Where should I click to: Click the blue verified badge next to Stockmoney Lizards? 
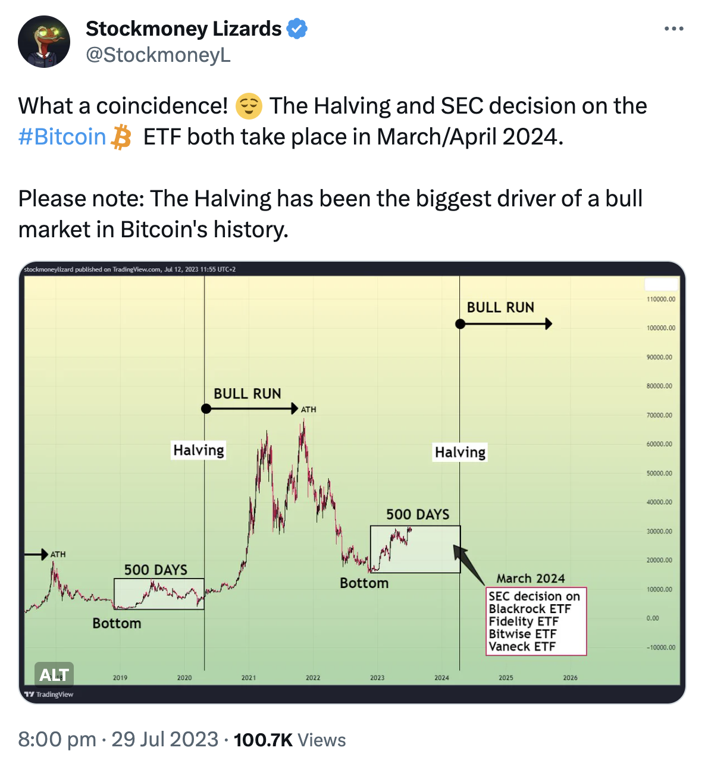tap(297, 28)
